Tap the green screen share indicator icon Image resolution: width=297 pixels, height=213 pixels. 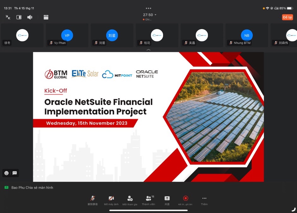tap(6, 187)
